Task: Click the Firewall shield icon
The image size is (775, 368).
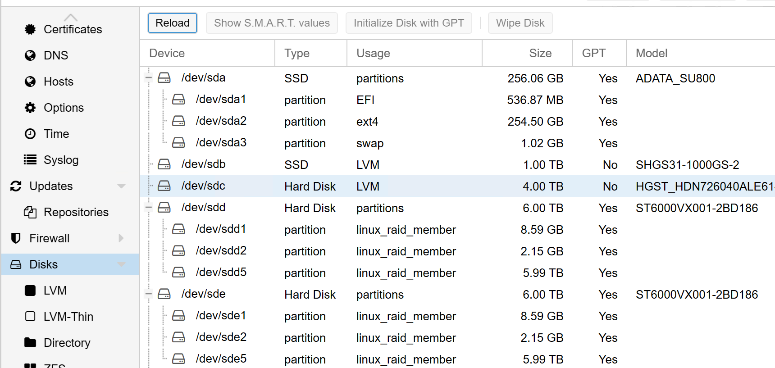Action: click(x=16, y=238)
